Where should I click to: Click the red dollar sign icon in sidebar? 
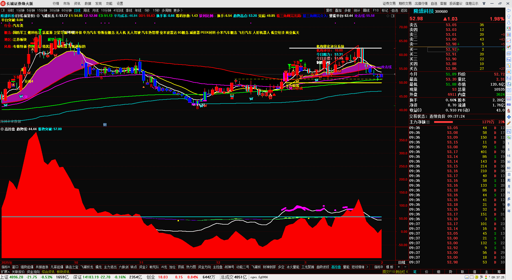pos(509,111)
